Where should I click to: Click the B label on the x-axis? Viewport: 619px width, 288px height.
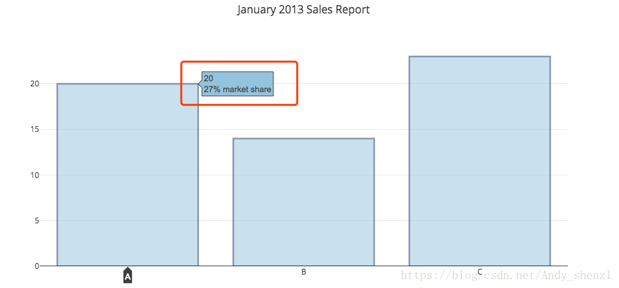pyautogui.click(x=303, y=272)
